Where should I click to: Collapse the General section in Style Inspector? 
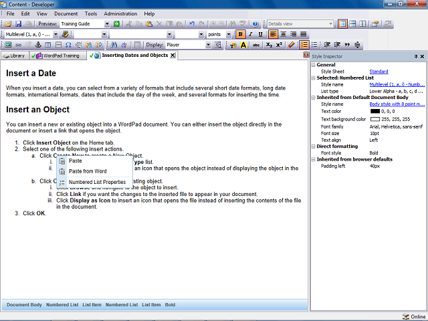314,65
